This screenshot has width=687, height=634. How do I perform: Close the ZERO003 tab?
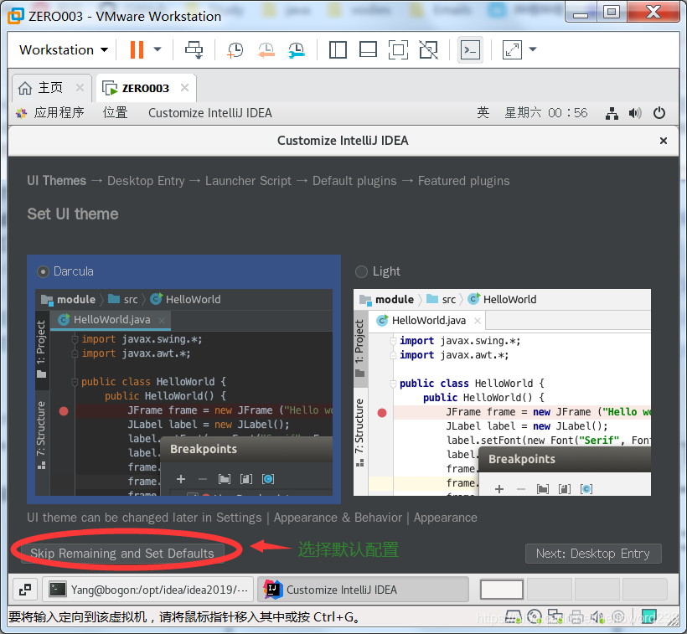[184, 88]
